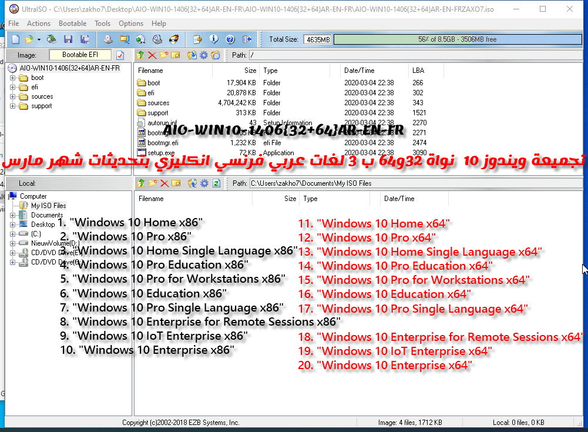Click the Save As toolbar icon
The width and height of the screenshot is (588, 432).
85,39
